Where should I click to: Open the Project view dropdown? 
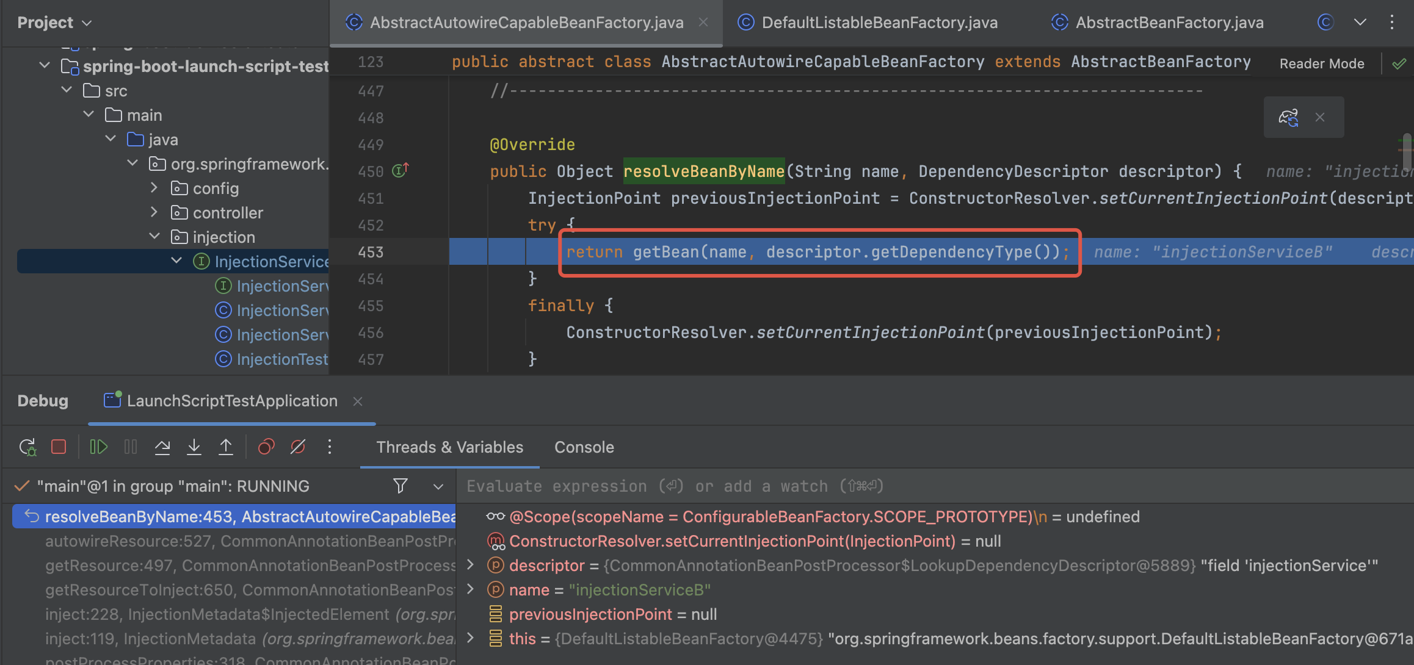[x=54, y=23]
